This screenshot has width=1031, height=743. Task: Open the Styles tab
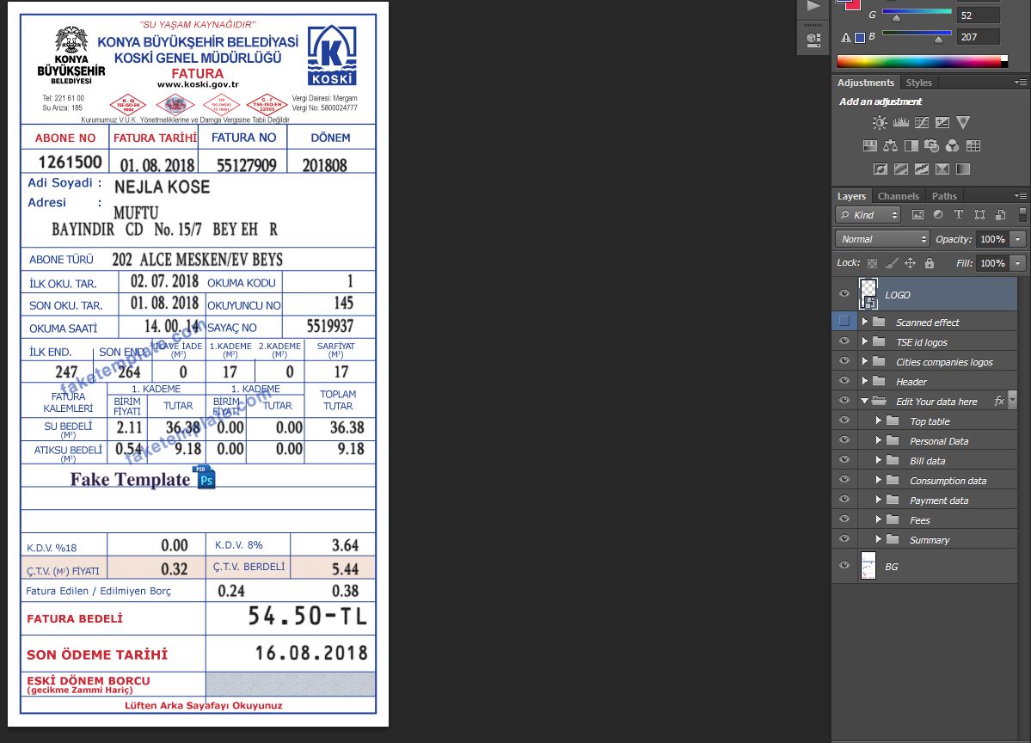point(918,83)
